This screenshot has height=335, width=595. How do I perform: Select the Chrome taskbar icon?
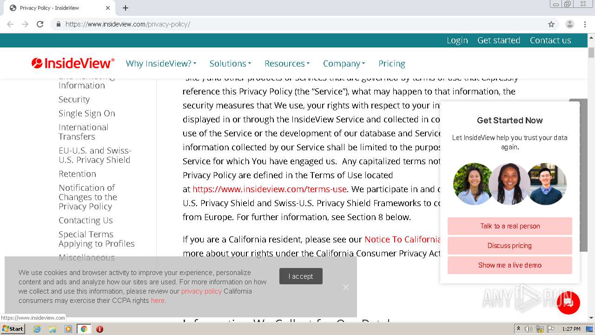click(x=84, y=329)
